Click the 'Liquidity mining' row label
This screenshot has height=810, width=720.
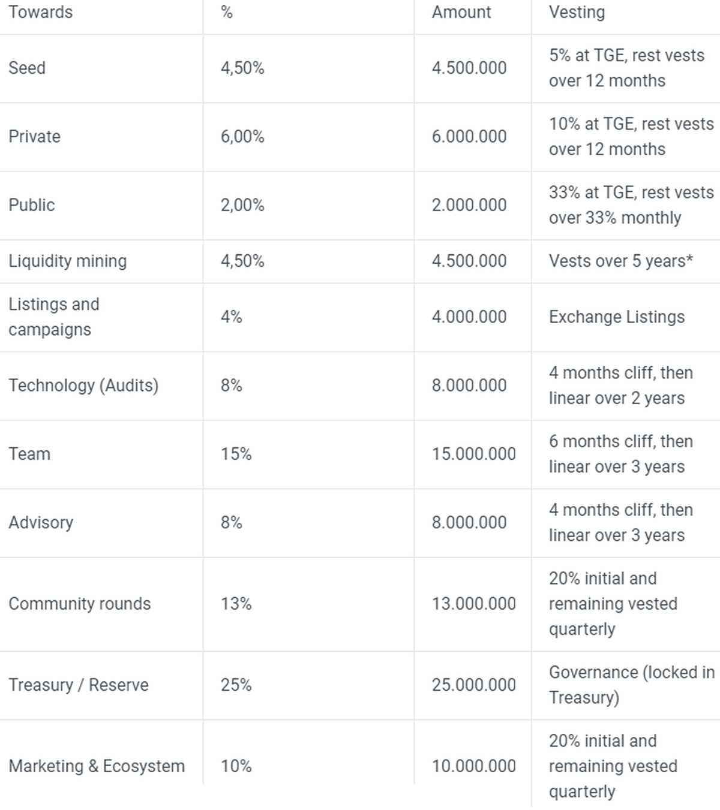click(68, 261)
